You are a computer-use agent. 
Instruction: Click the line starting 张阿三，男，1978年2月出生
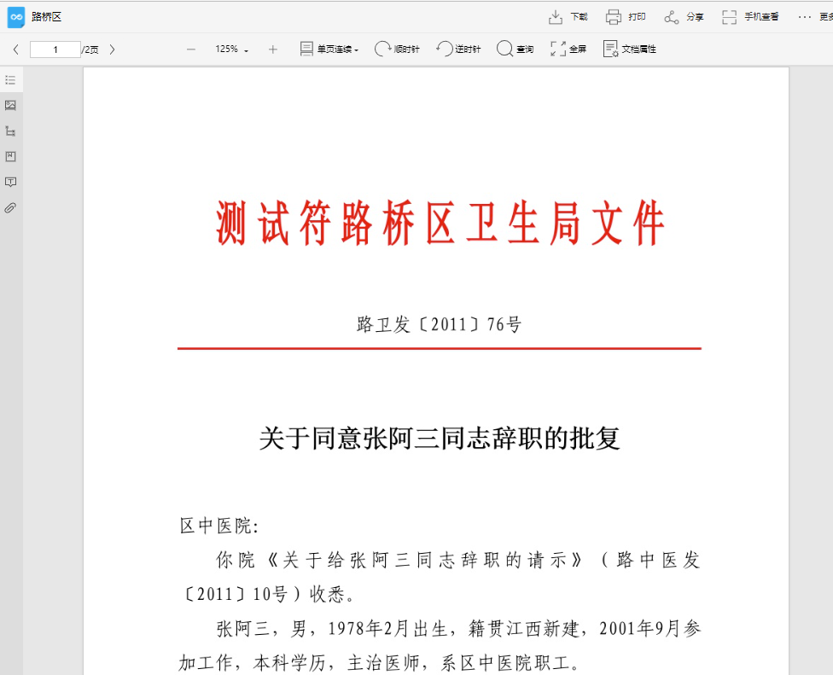coord(459,628)
